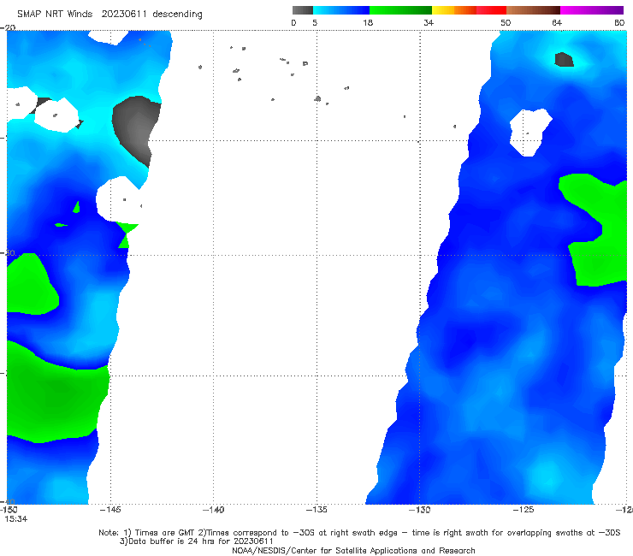Click the longitude label '-145'
The height and width of the screenshot is (556, 633).
click(110, 510)
